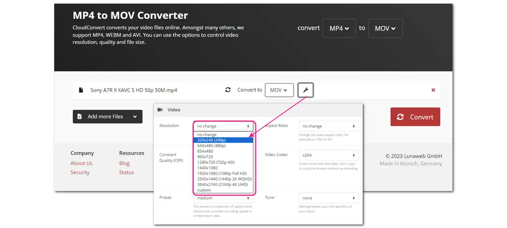Screen dimensions: 507x228
Task: Open the header MOV target format dropdown
Action: (385, 28)
